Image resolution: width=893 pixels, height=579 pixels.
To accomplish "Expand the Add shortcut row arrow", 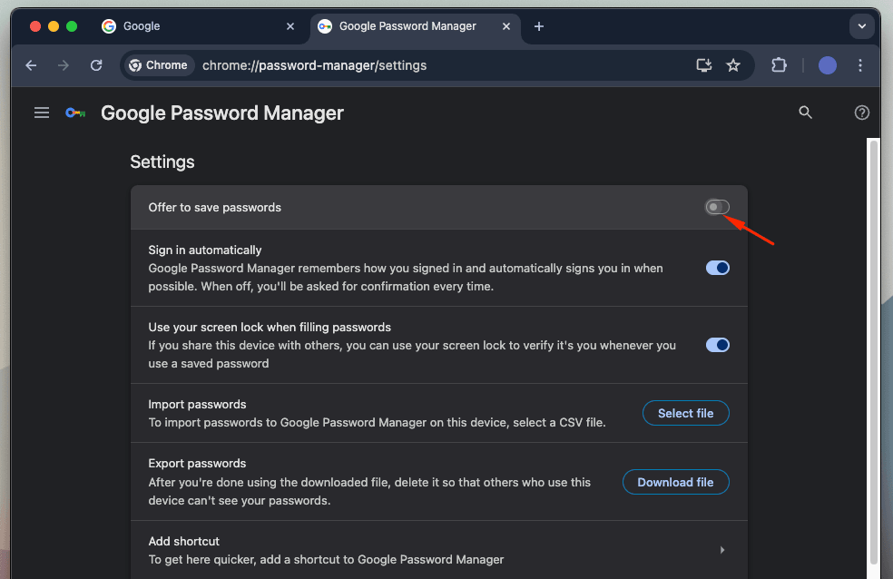I will (722, 550).
